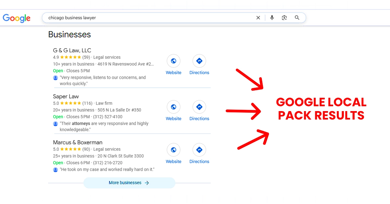Open the Marcus & Boxerman listing
390x204 pixels.
(78, 142)
